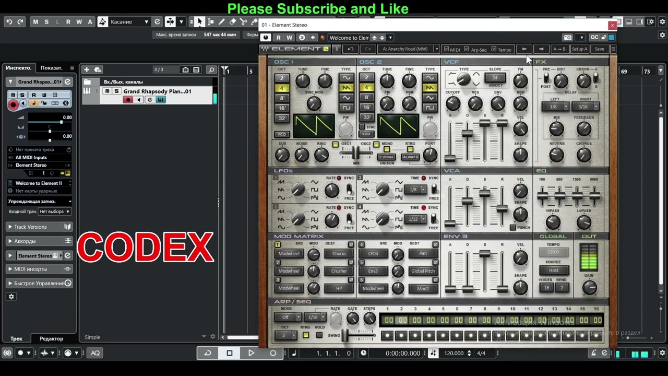This screenshot has width=668, height=376.
Task: Click the Global tempo 120.0 field
Action: 553,252
